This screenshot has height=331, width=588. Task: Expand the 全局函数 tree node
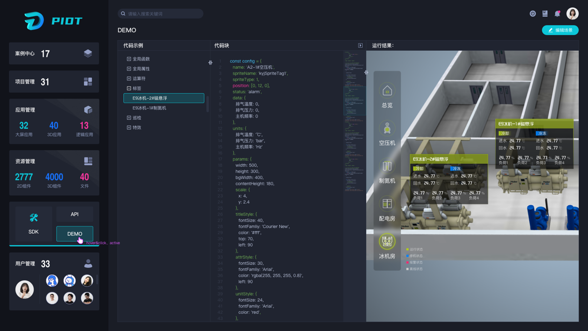(x=129, y=59)
